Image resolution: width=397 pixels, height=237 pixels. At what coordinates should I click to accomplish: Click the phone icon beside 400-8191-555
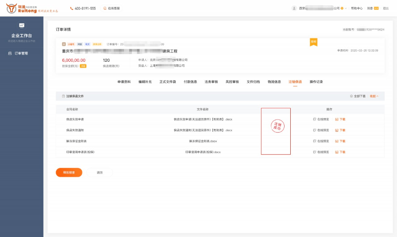pos(71,8)
